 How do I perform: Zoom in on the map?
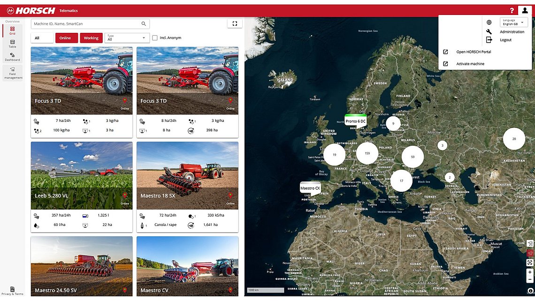(x=530, y=272)
